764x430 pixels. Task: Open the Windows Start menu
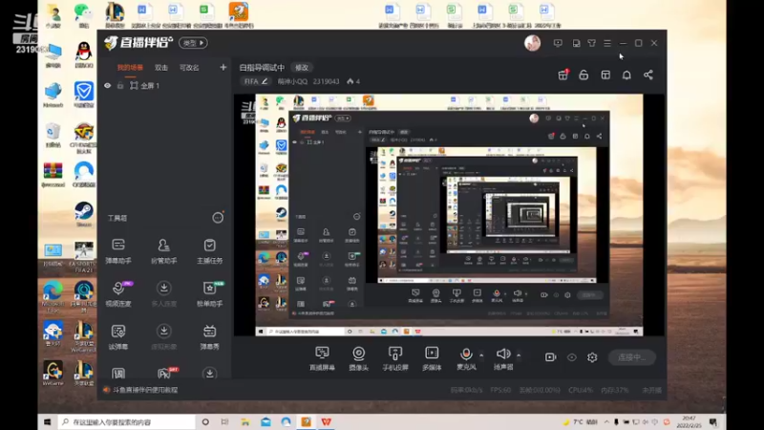point(47,422)
